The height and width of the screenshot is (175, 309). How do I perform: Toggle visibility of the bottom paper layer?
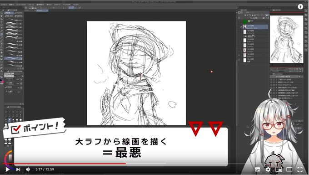[239, 60]
